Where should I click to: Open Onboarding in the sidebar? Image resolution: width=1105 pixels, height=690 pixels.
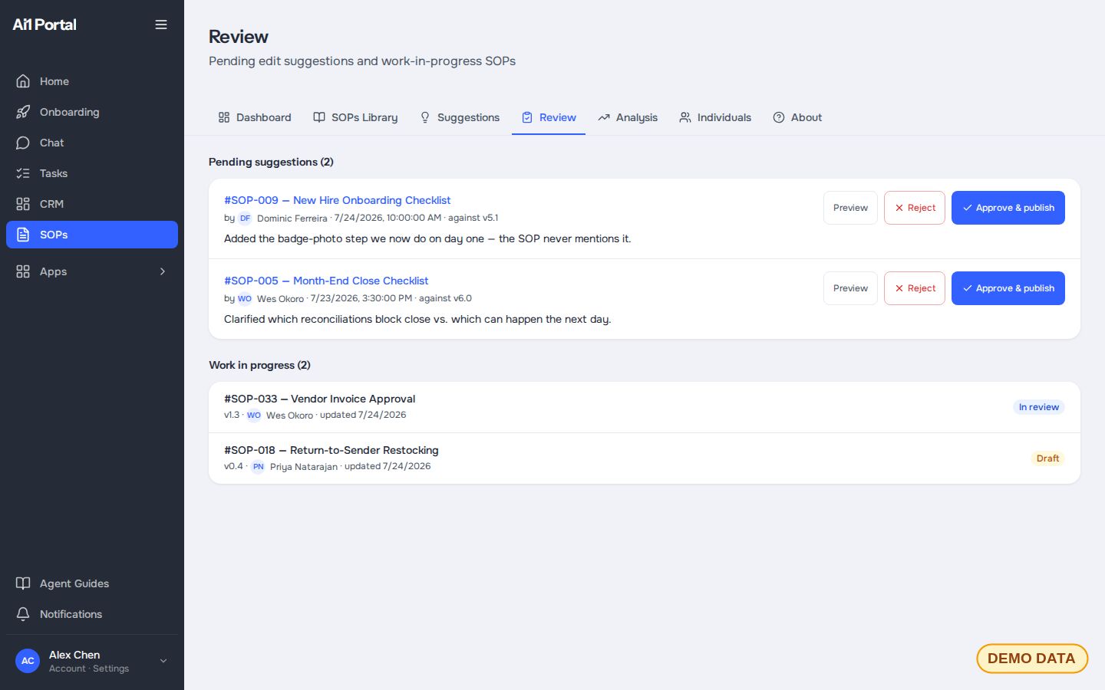[92, 112]
